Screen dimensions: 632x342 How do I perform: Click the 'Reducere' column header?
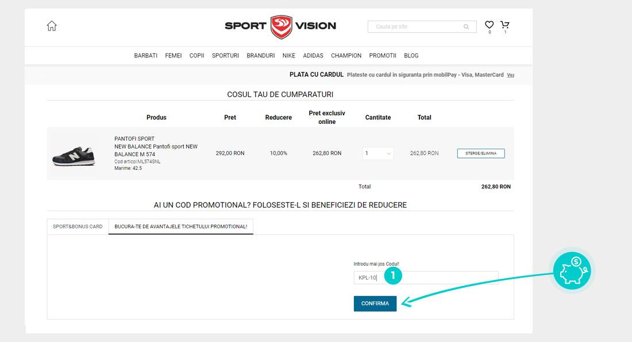coord(279,118)
